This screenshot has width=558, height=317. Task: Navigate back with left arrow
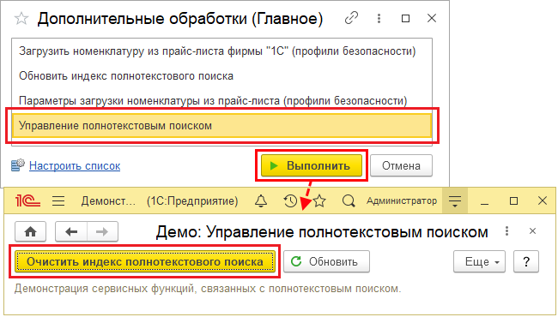click(x=71, y=232)
